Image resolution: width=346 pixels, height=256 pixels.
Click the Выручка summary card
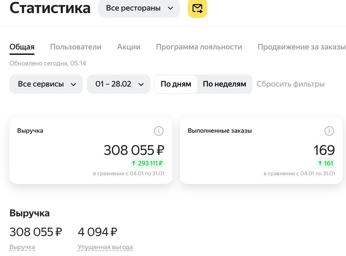91,151
